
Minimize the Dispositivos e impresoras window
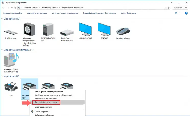pyautogui.click(x=171, y=2)
